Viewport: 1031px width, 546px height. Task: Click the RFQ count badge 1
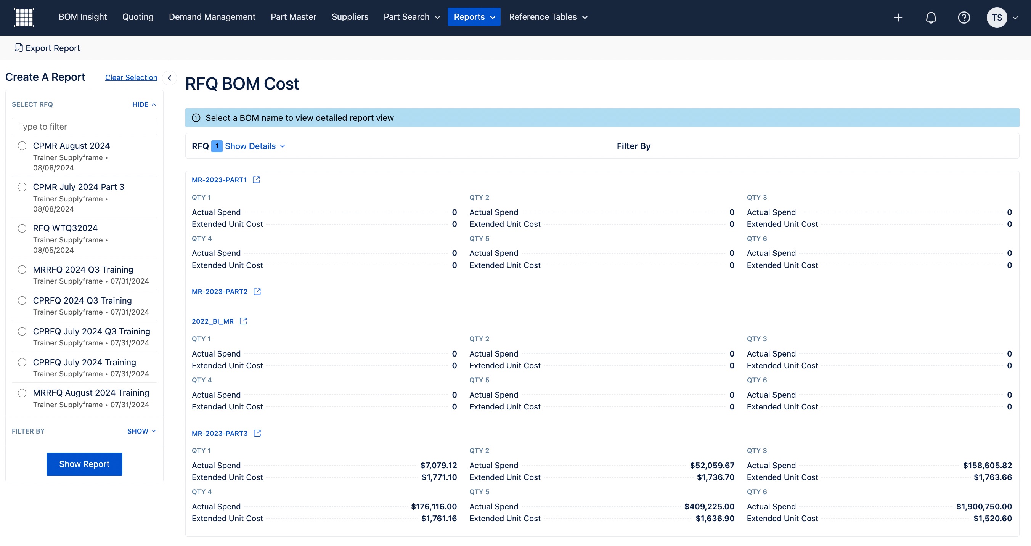point(217,146)
